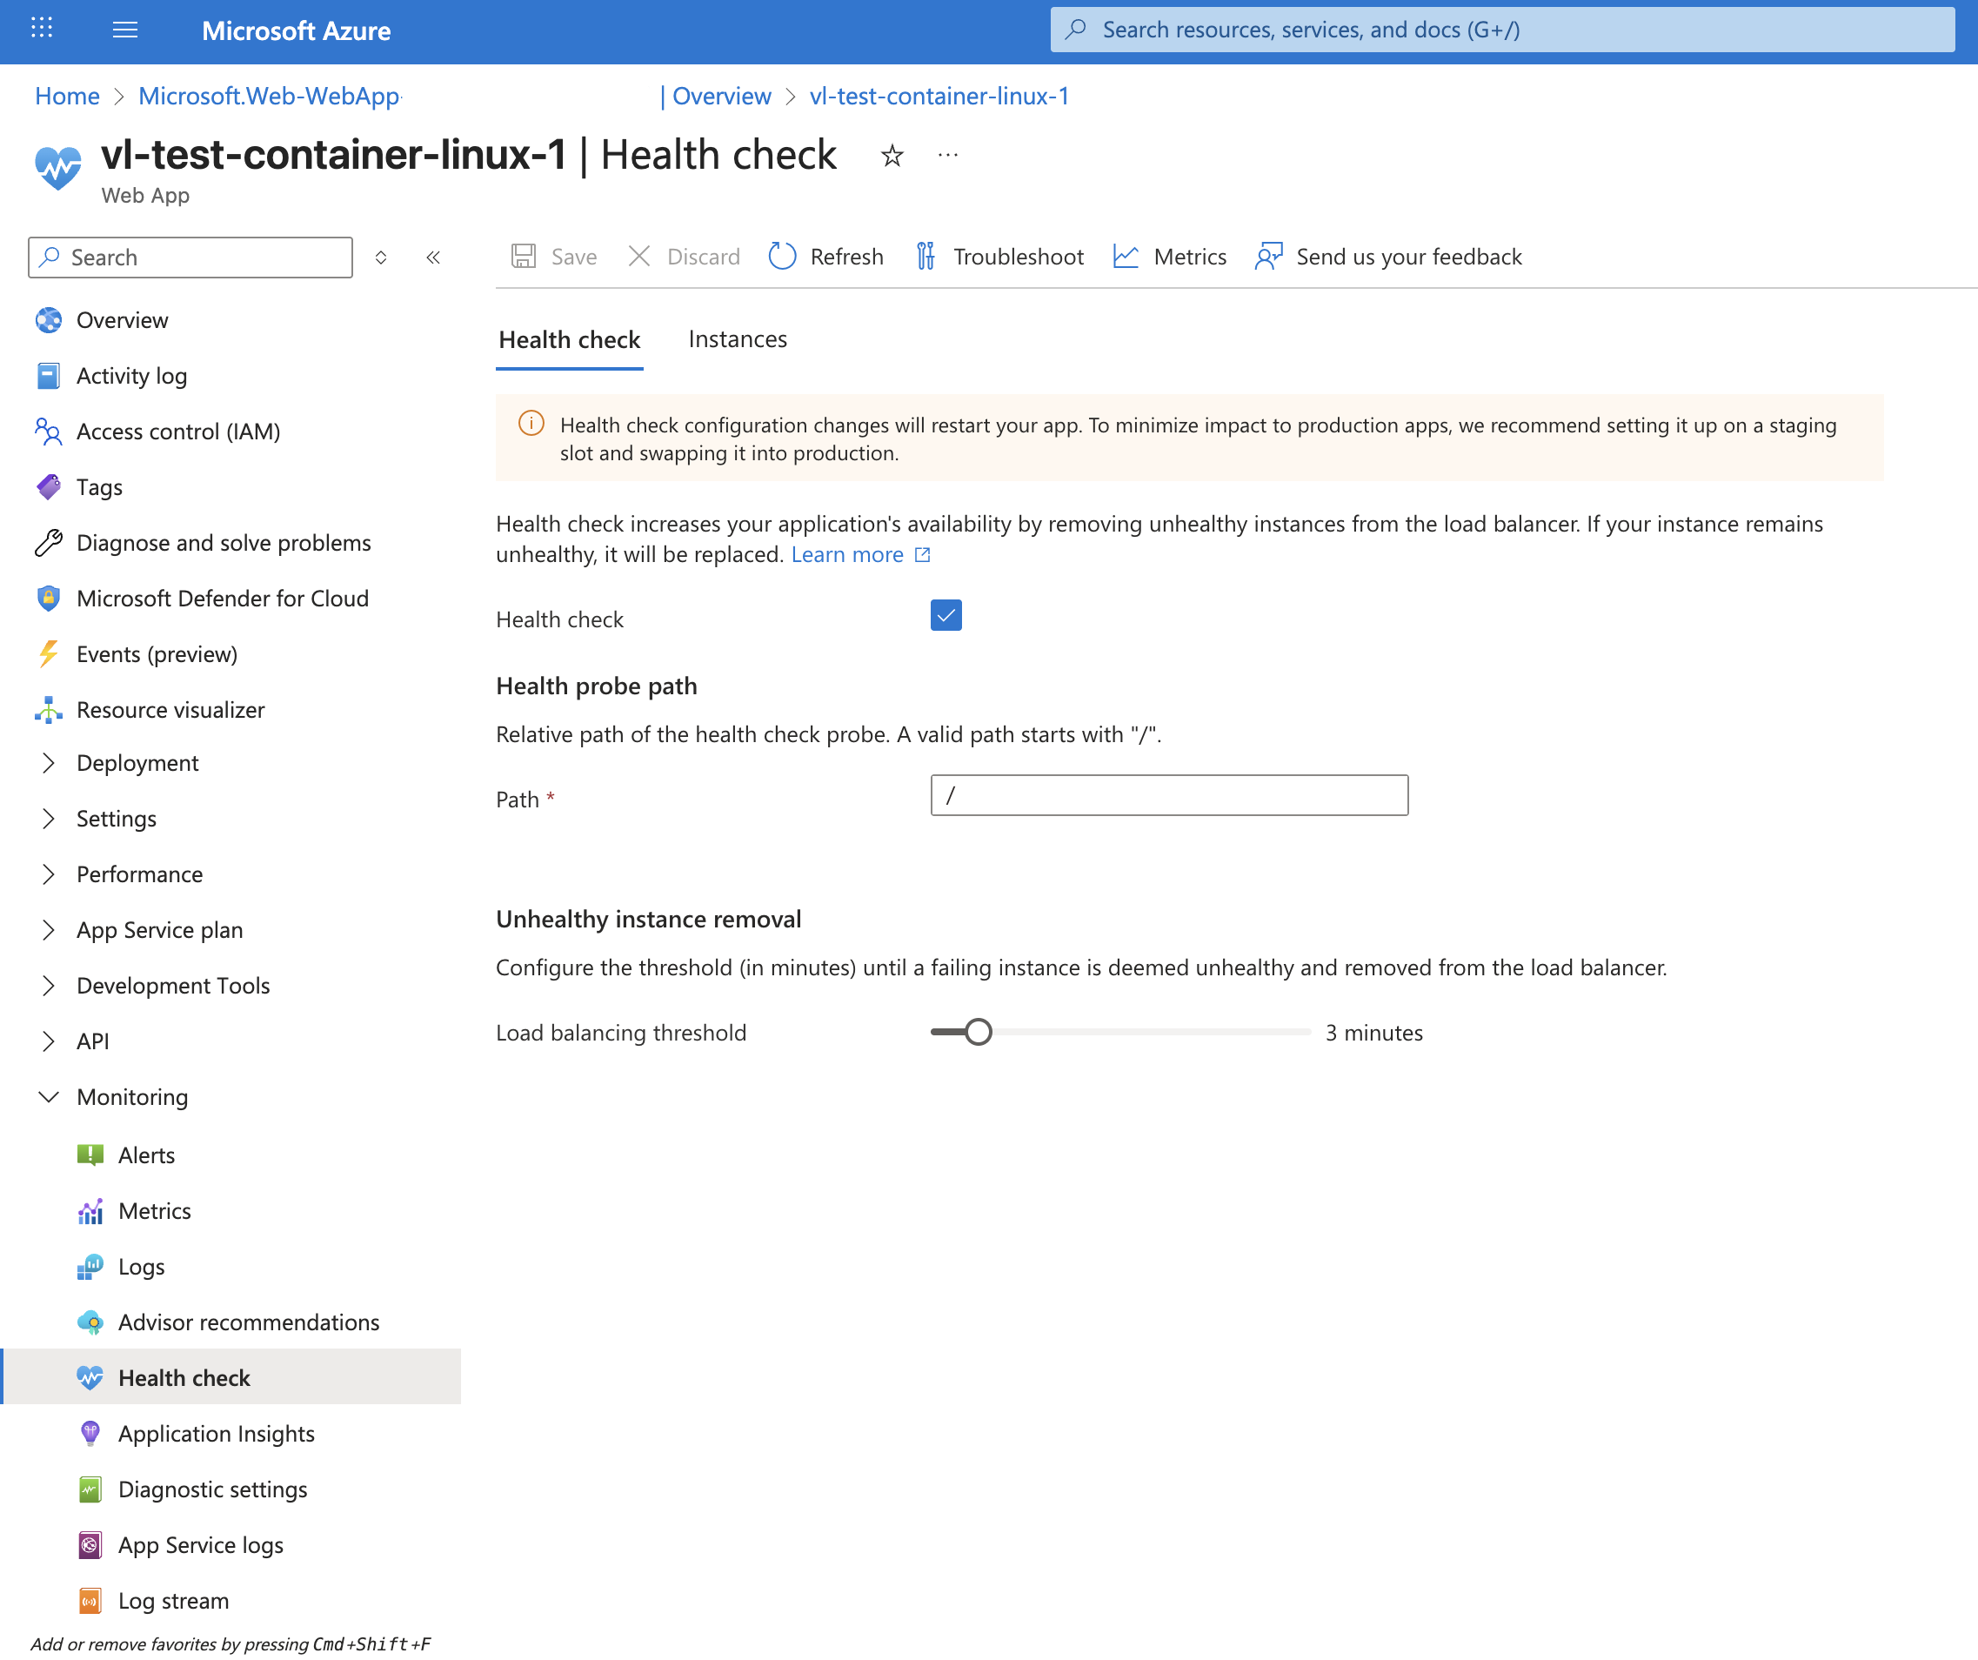Open the Azure portal hamburger menu

(x=124, y=30)
